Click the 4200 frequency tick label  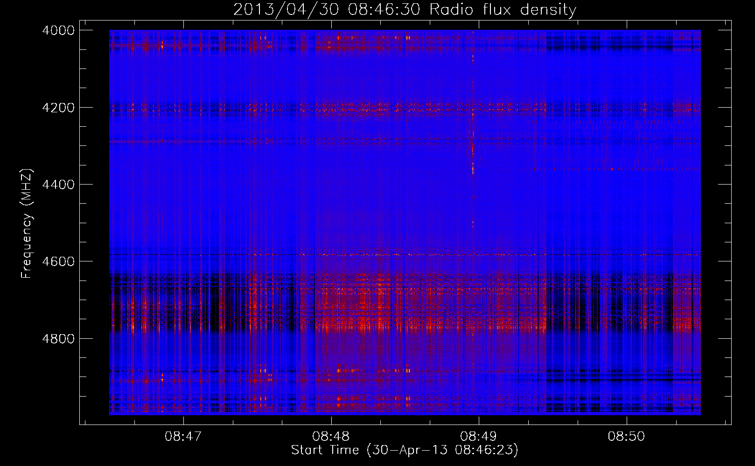coord(58,108)
